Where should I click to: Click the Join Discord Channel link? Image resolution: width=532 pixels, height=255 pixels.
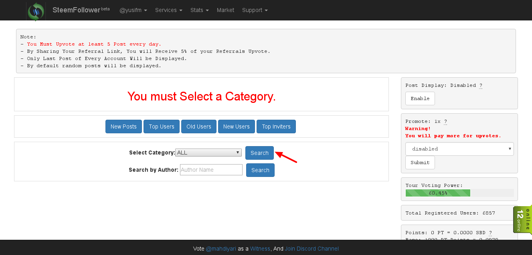[312, 249]
